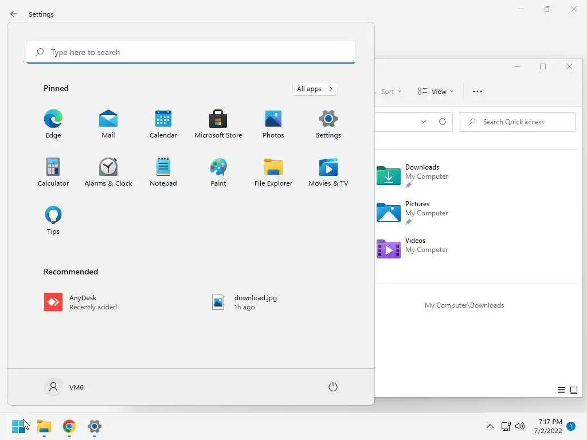
Task: Select Downloads folder in Explorer
Action: (413, 175)
